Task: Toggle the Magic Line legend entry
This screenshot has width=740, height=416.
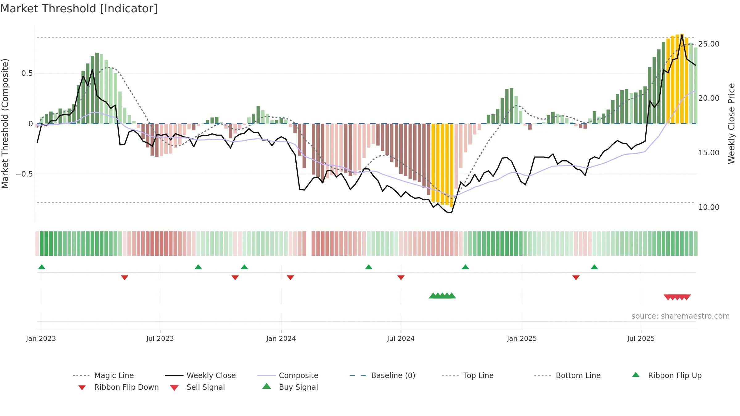Action: [x=103, y=375]
